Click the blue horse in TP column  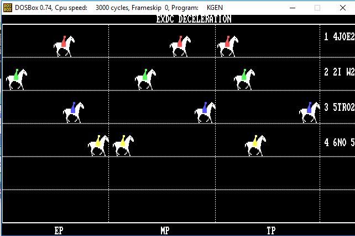tap(310, 112)
